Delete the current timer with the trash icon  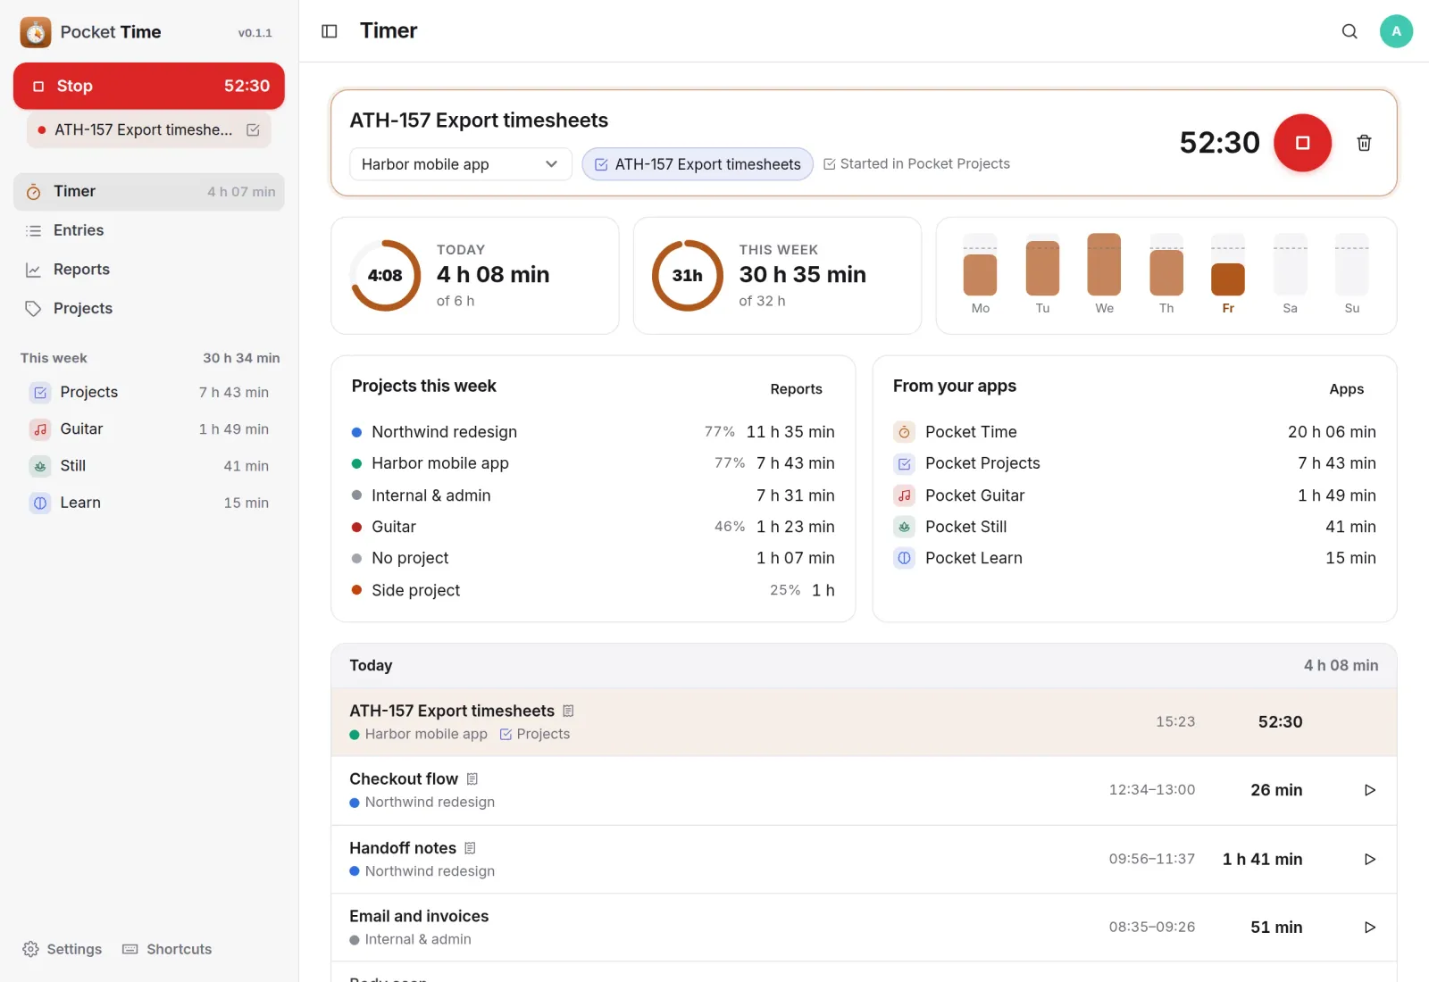click(1364, 143)
